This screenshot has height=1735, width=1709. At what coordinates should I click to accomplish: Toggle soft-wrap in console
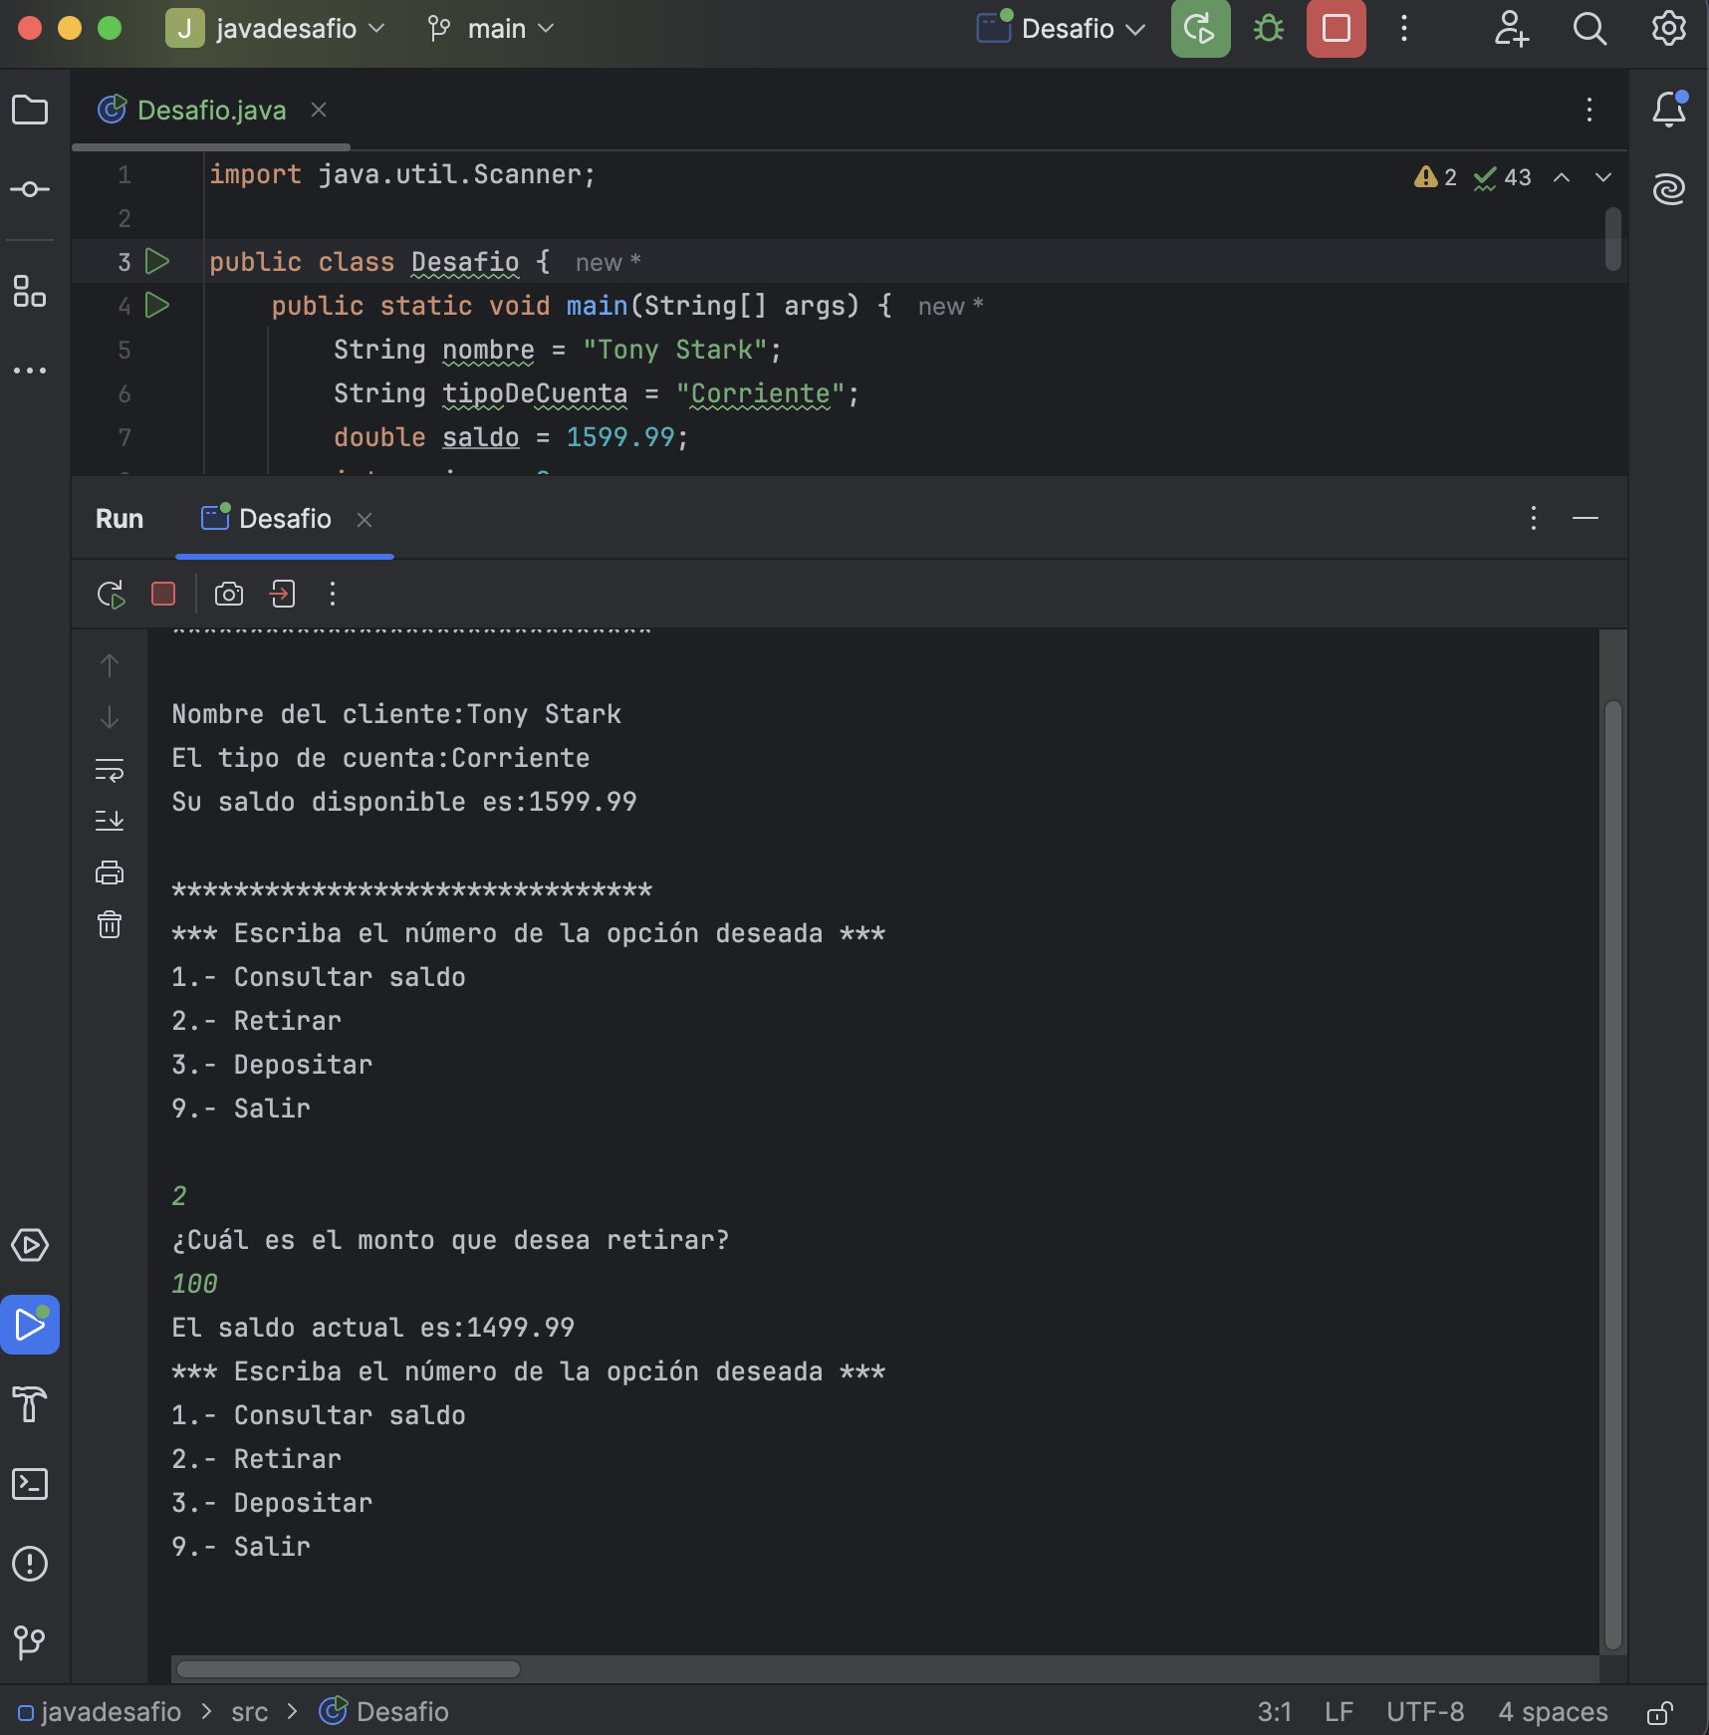tap(110, 770)
